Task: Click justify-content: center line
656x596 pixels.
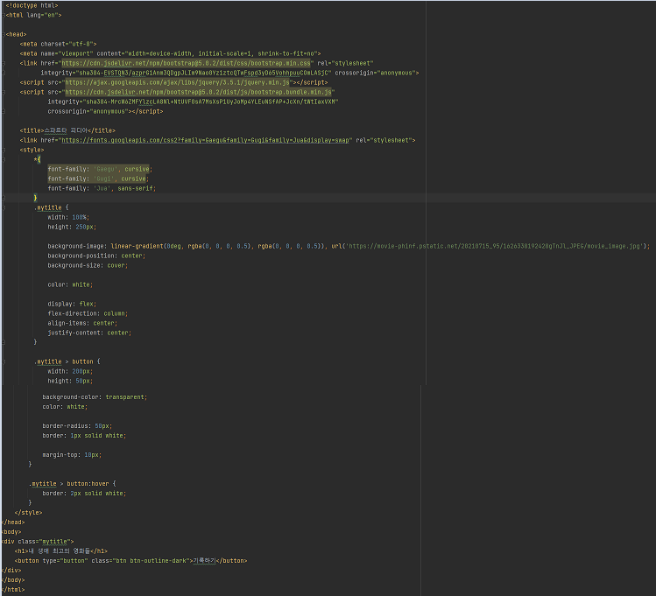Action: (89, 333)
